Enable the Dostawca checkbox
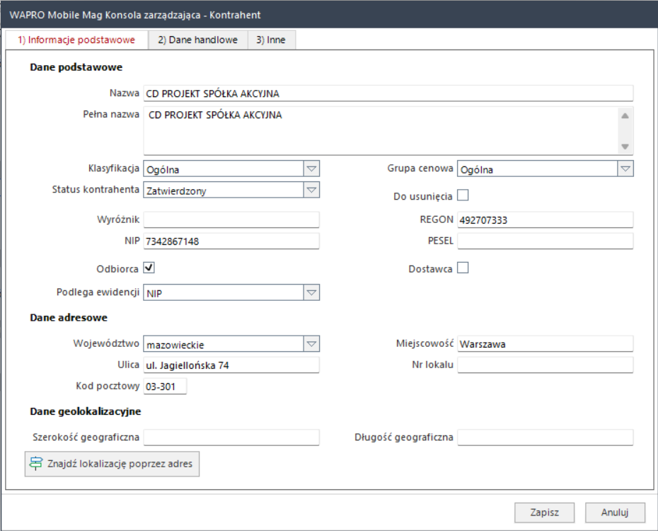Image resolution: width=658 pixels, height=531 pixels. [463, 268]
